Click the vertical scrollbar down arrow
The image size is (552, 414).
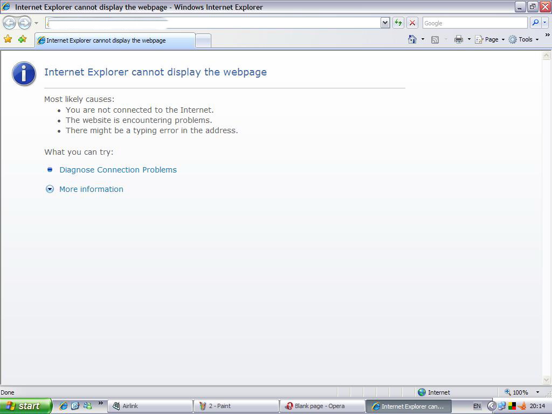click(x=547, y=380)
